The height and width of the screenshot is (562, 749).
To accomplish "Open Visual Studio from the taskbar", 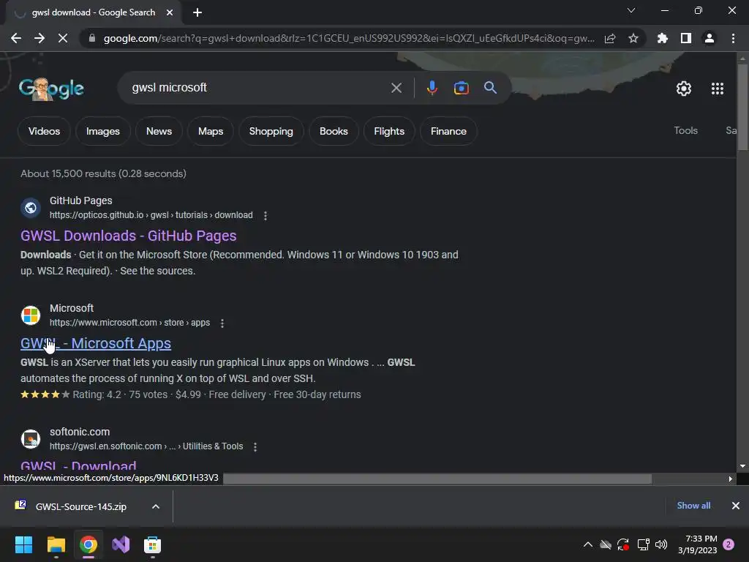I will (121, 544).
